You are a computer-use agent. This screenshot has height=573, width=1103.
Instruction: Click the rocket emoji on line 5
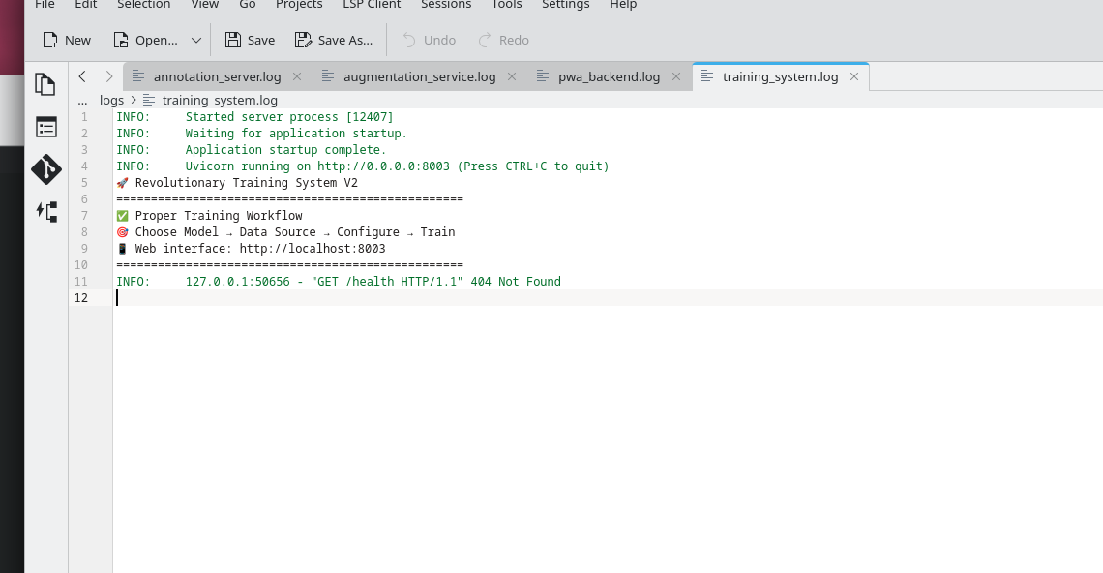[x=123, y=183]
